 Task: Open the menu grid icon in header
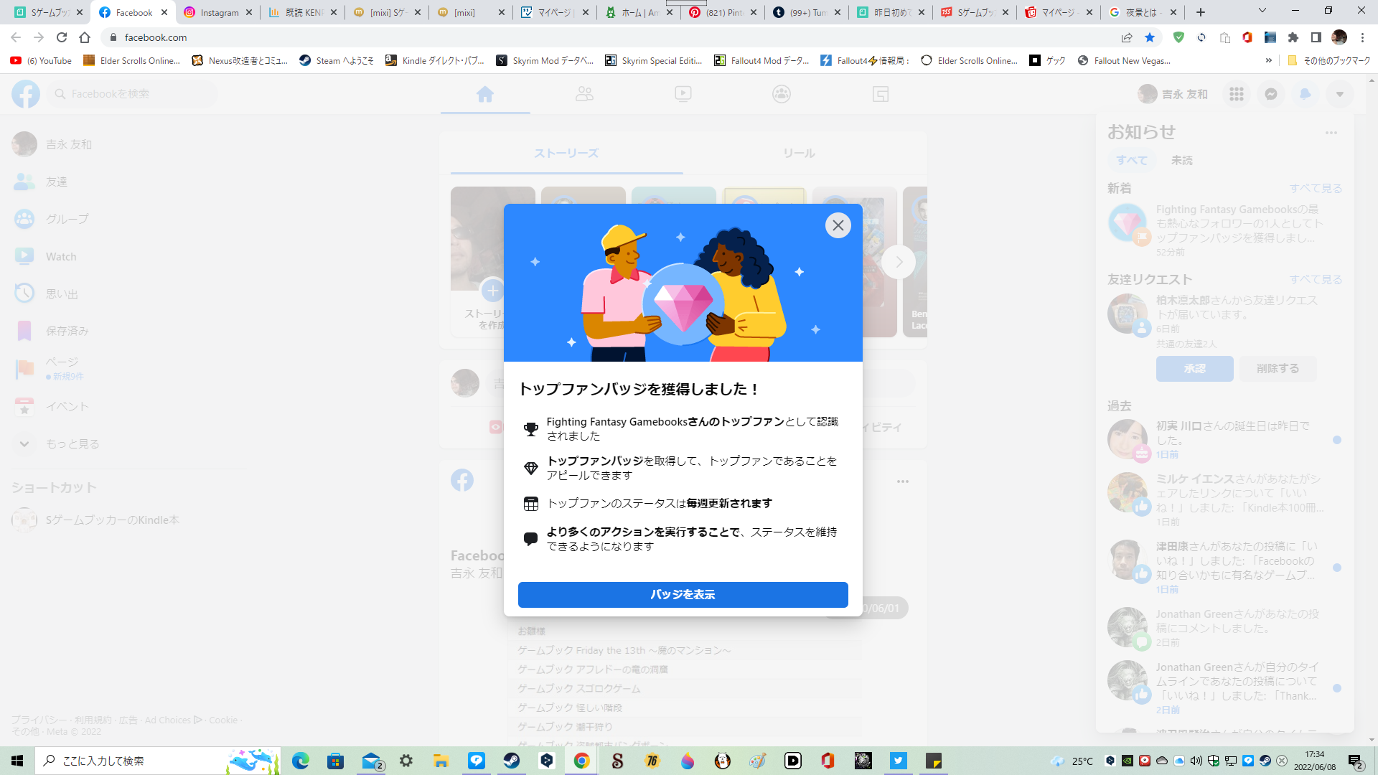(1236, 94)
